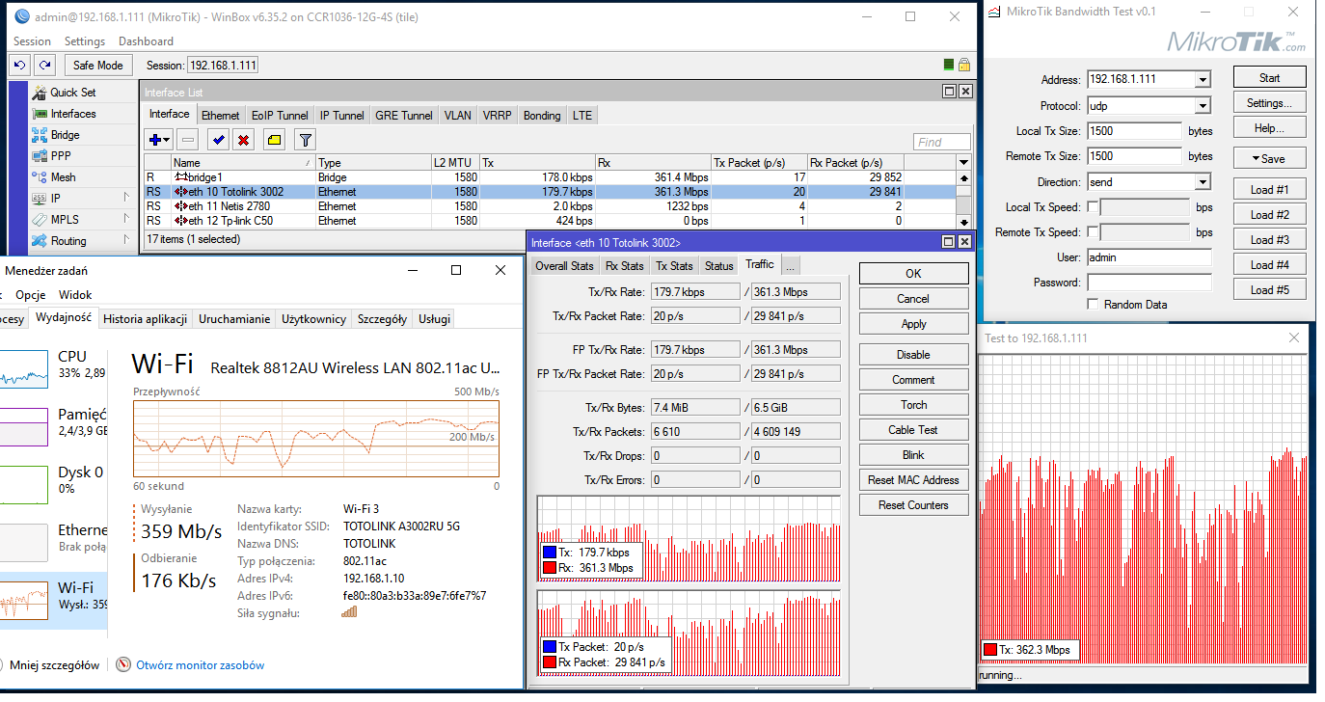Viewport: 1325px width, 702px height.
Task: Click the blue checkmark Enable interface icon
Action: pos(219,141)
